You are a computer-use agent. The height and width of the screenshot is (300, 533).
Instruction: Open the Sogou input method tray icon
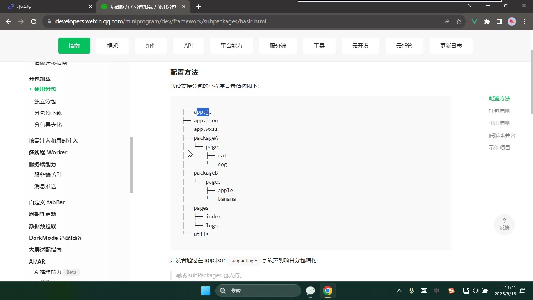click(x=451, y=291)
